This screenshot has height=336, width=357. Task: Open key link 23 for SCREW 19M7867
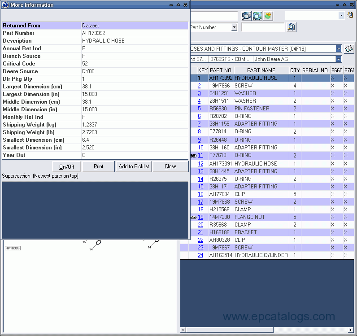(200, 248)
